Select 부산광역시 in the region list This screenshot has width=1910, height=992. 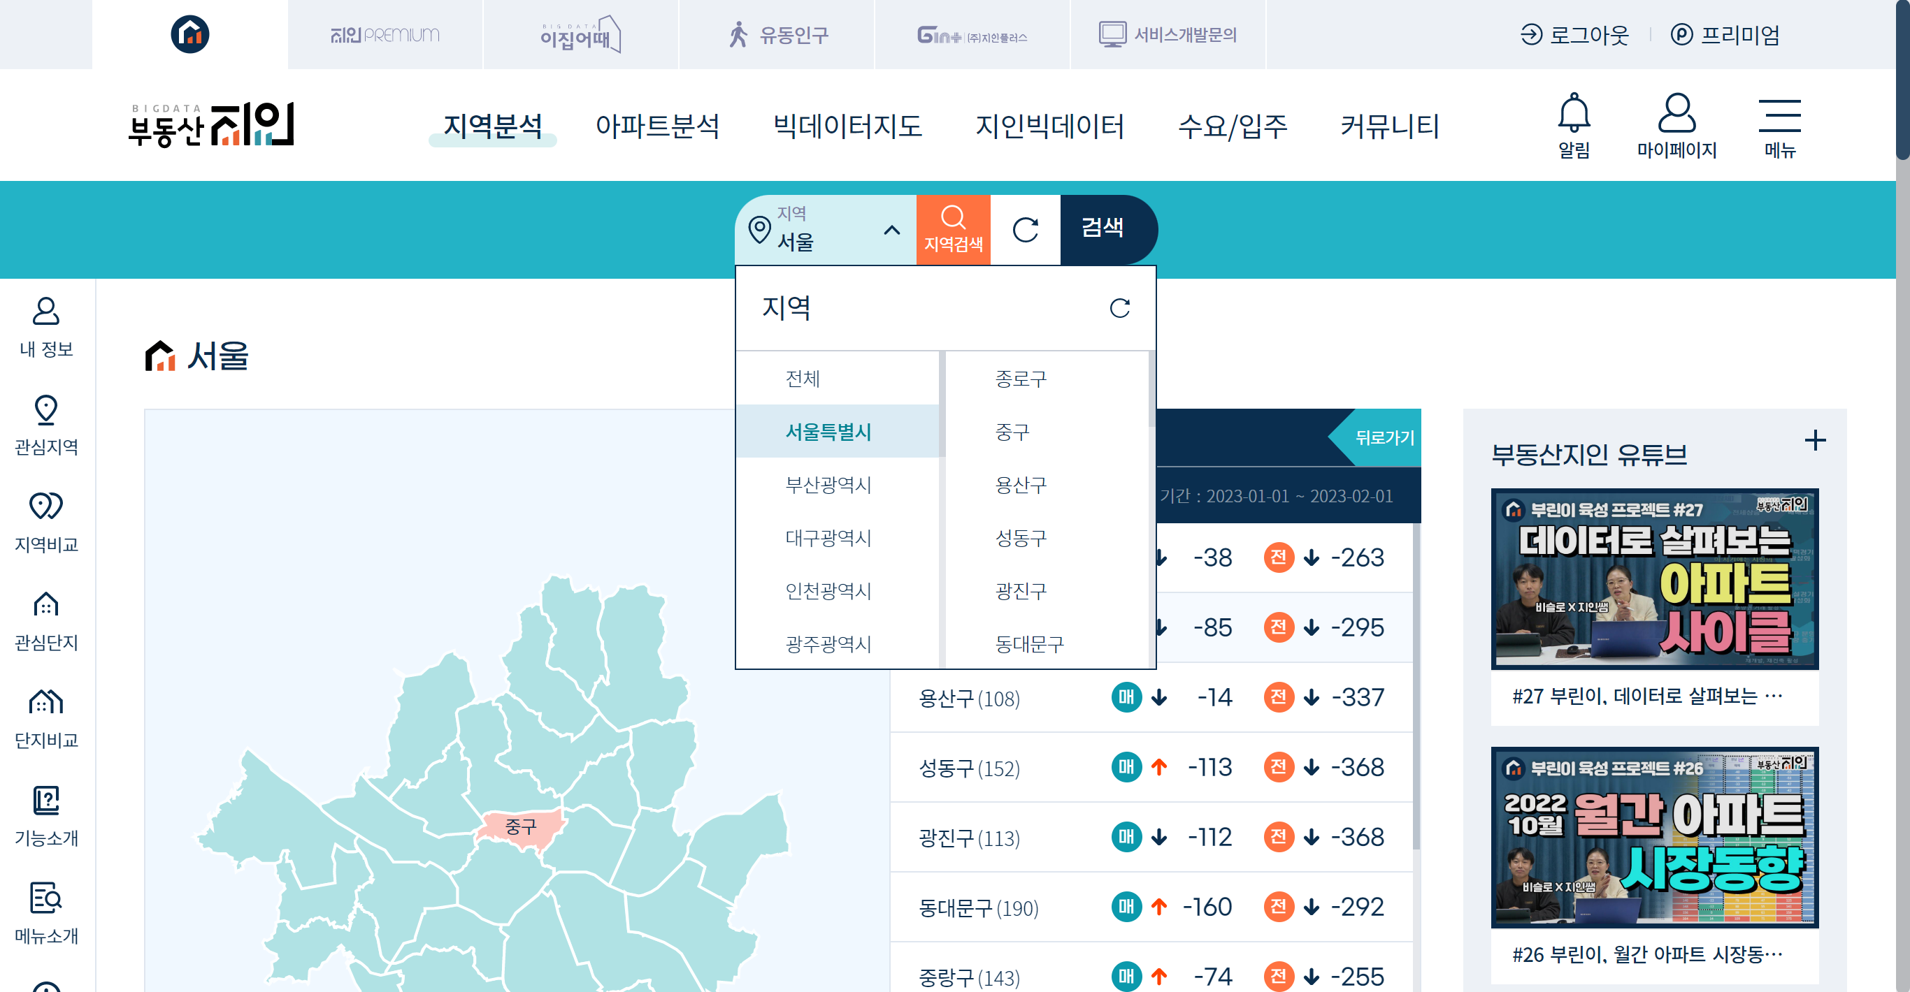click(828, 485)
